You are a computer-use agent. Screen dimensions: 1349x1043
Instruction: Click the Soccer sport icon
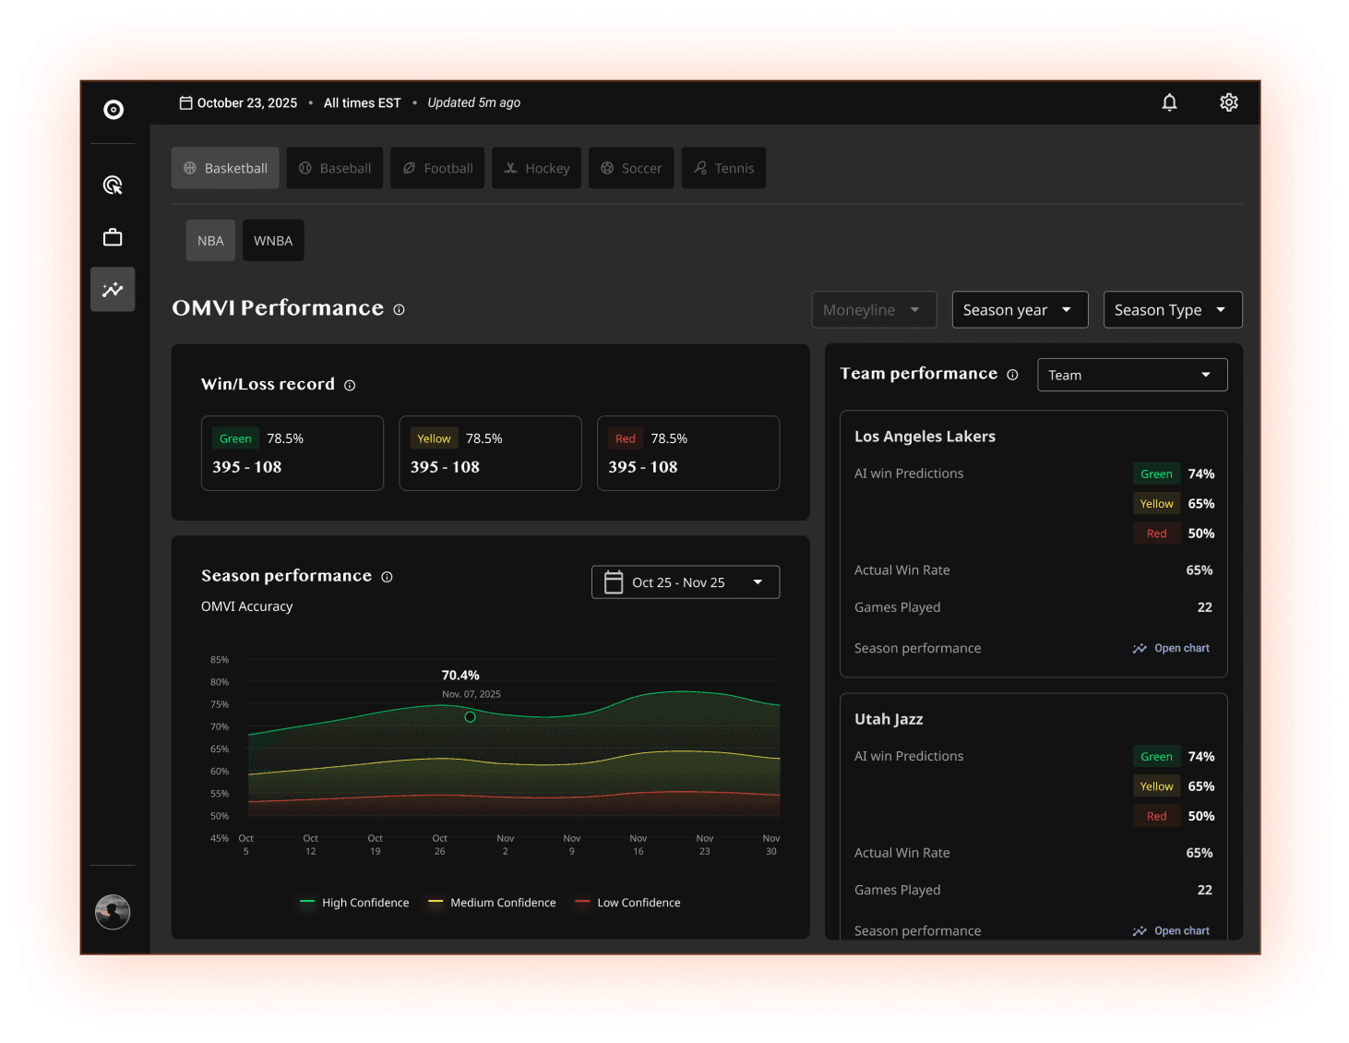click(x=608, y=167)
